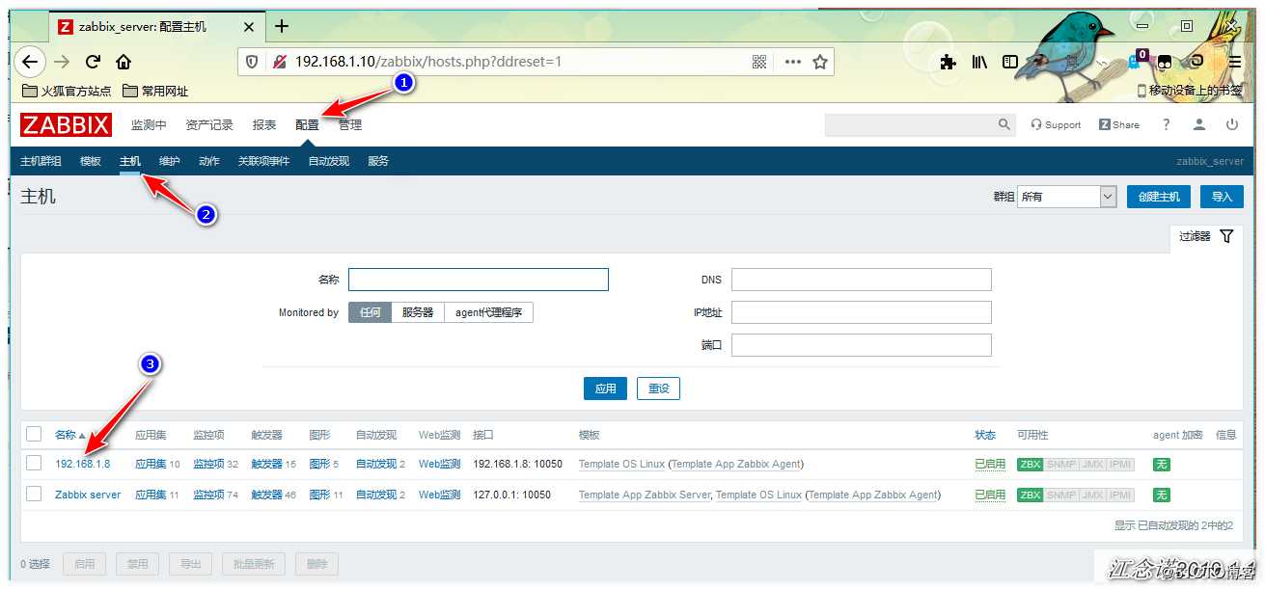The image size is (1265, 589).
Task: Click the 创建主机 button
Action: [1159, 197]
